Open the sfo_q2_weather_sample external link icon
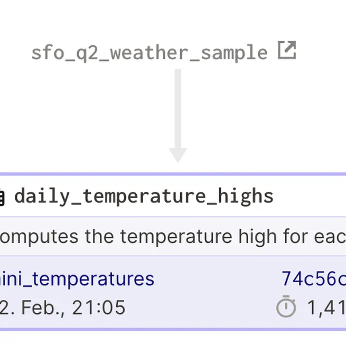Viewport: 346px width, 346px height. pyautogui.click(x=287, y=51)
